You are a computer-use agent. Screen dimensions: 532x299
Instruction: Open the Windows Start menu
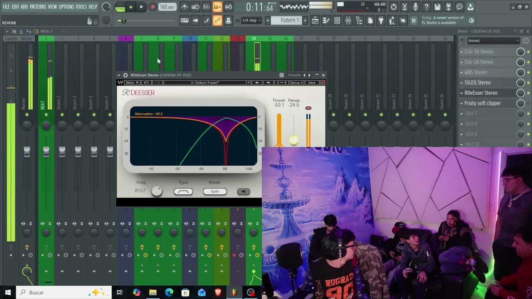7,292
